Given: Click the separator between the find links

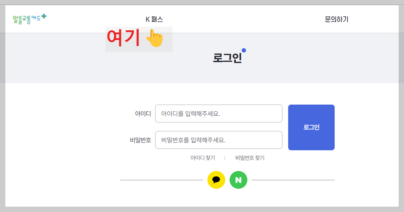Looking at the screenshot, I should [226, 157].
